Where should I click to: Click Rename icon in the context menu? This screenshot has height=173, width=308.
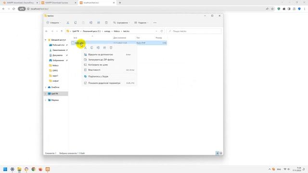[x=98, y=48]
